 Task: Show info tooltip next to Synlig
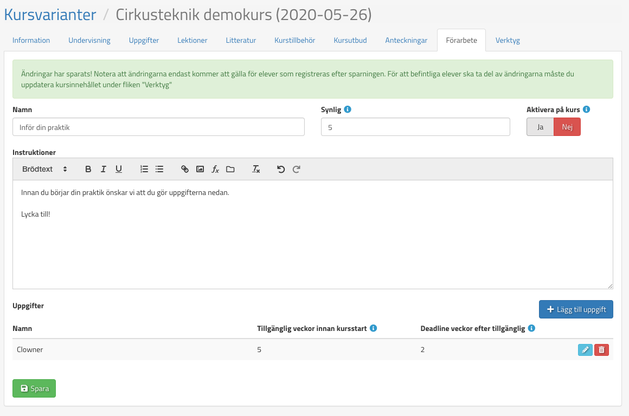(348, 109)
